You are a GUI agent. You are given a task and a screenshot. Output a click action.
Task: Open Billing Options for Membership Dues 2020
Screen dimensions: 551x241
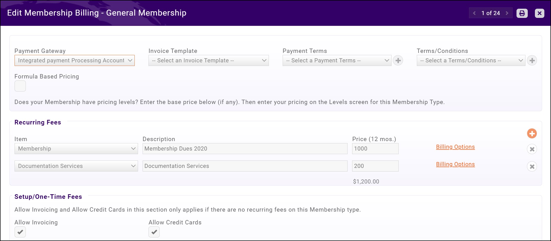click(x=455, y=147)
